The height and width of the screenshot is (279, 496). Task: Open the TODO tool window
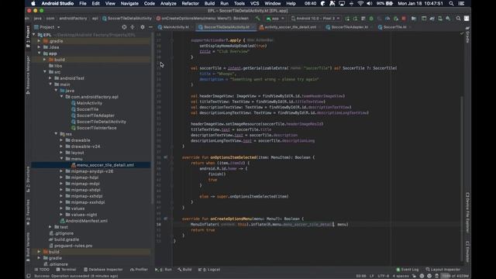tap(42, 270)
